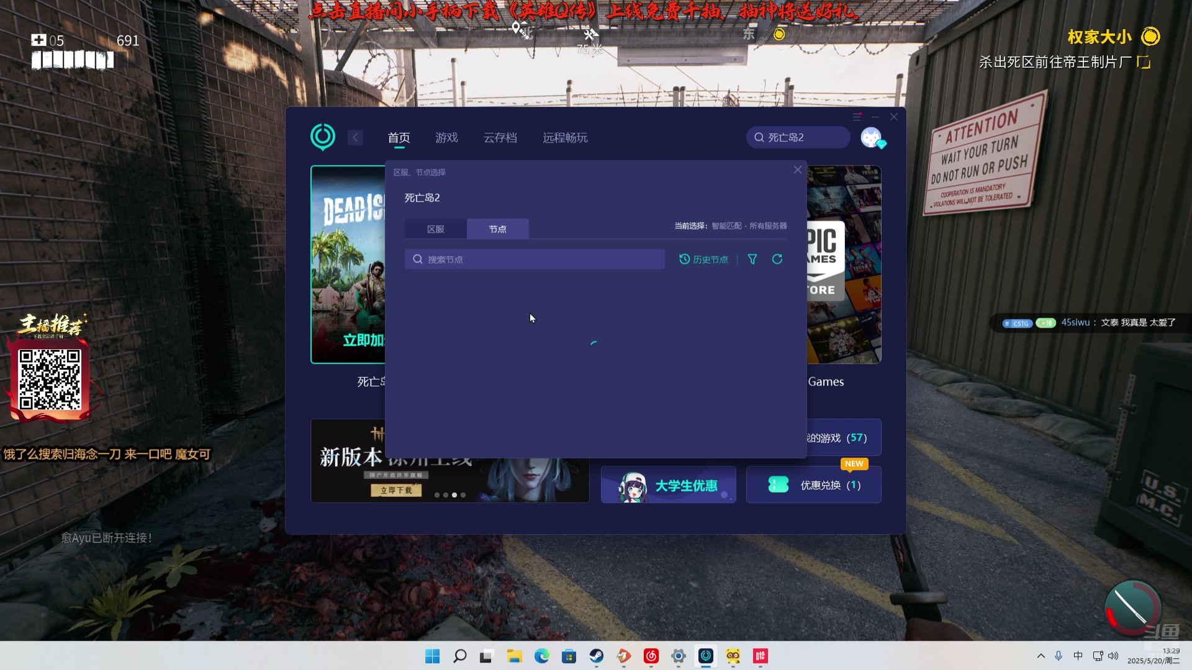This screenshot has height=670, width=1192.
Task: Open the red DI2 game taskbar icon
Action: pos(761,656)
